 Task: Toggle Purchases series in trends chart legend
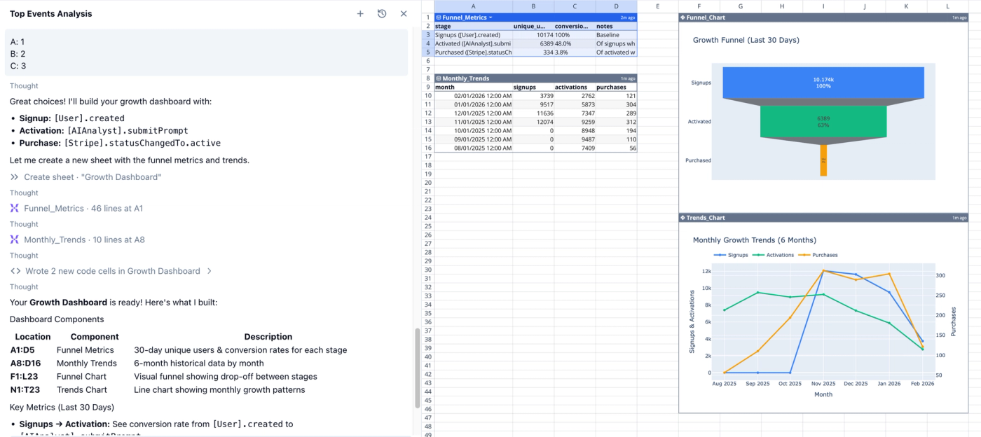pos(818,255)
